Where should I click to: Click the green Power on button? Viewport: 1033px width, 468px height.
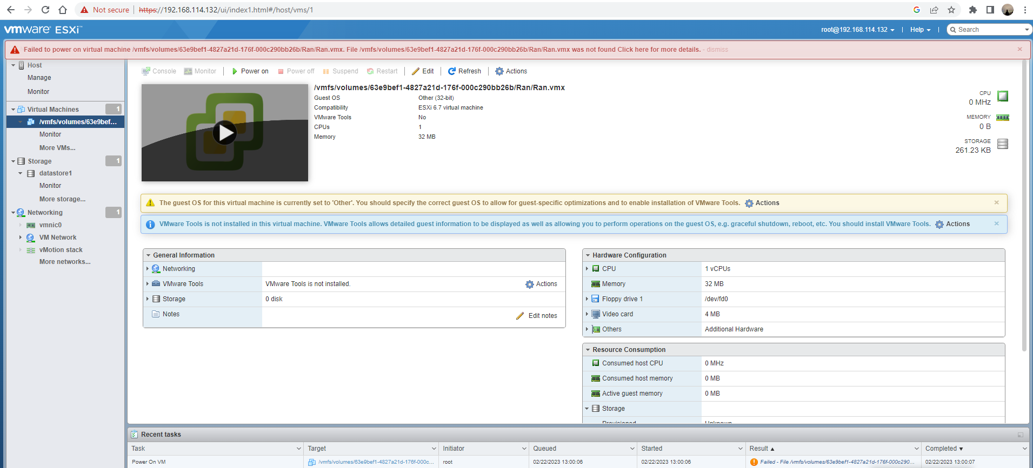tap(250, 71)
